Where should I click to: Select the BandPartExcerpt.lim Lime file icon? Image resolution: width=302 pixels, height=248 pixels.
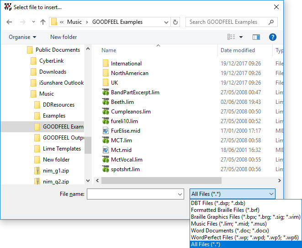pos(106,92)
